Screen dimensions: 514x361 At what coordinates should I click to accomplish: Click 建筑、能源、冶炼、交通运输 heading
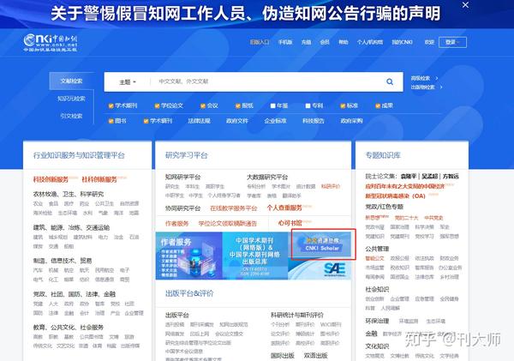pos(71,228)
